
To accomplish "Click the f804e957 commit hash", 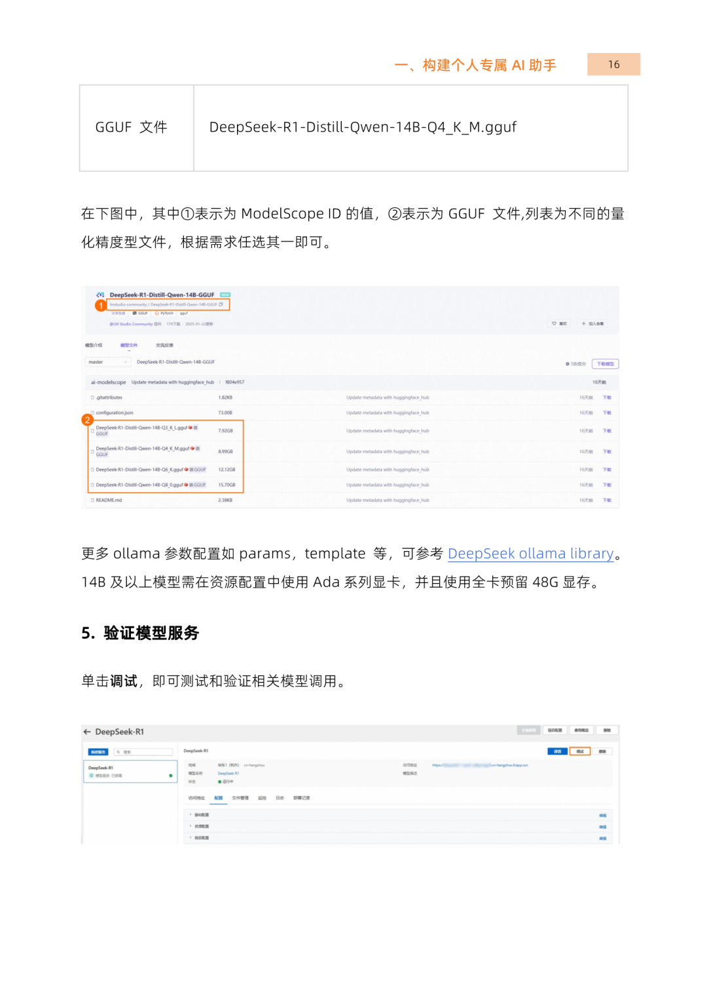I will click(x=234, y=382).
